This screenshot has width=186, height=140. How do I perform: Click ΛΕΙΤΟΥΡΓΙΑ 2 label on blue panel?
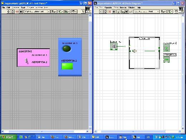tap(69, 61)
